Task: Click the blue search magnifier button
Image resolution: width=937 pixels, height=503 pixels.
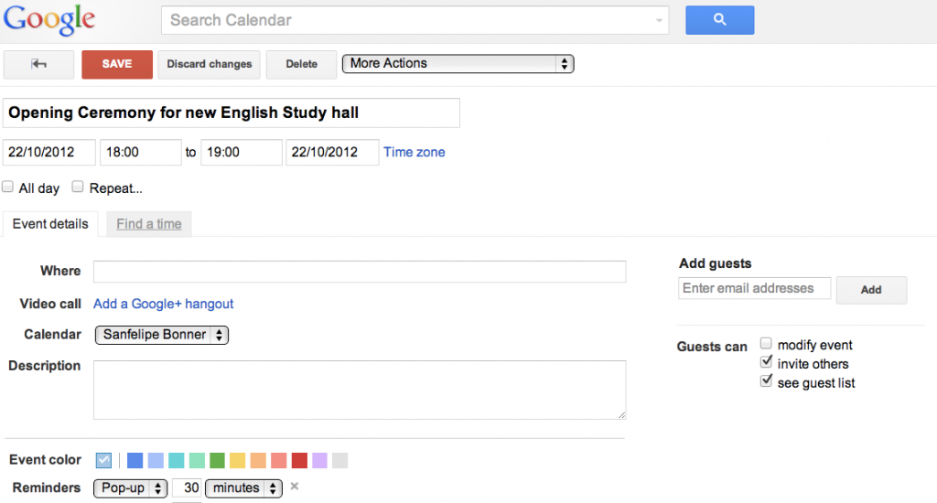Action: (719, 19)
